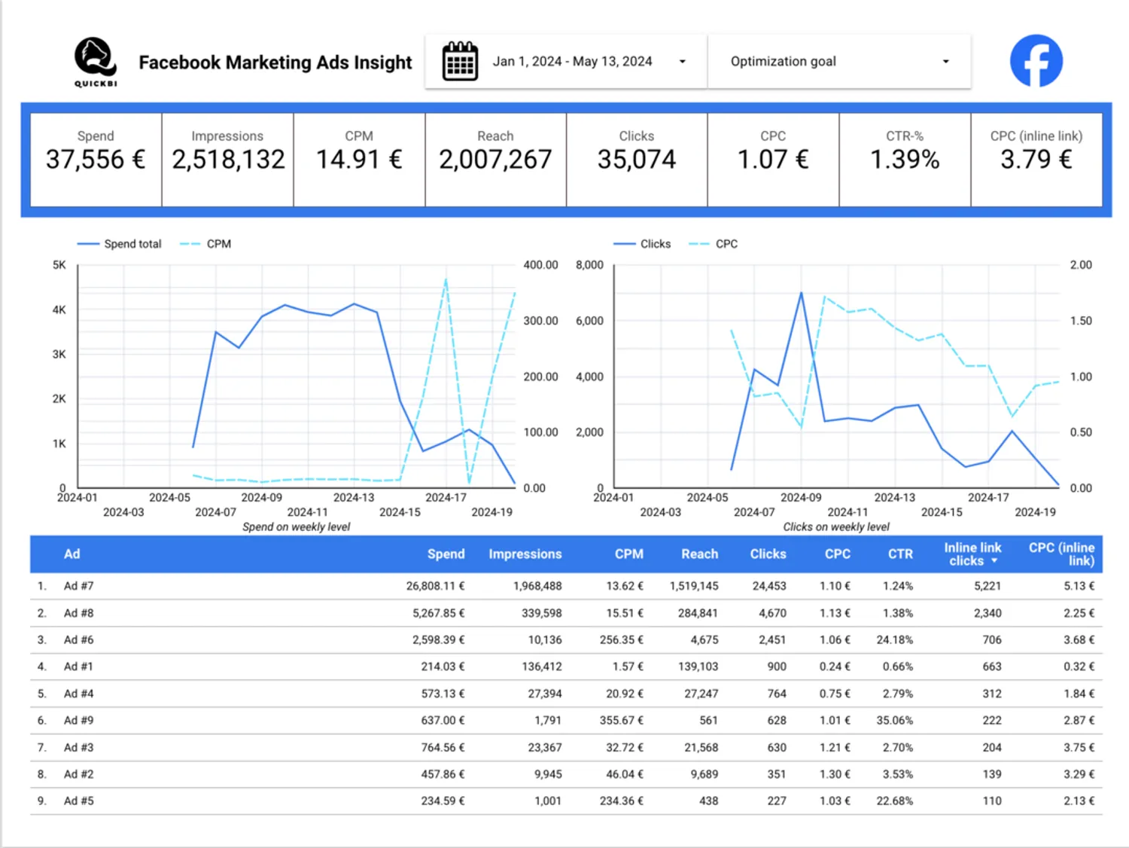Click the Facebook Marketing Ads Insight title

[275, 63]
